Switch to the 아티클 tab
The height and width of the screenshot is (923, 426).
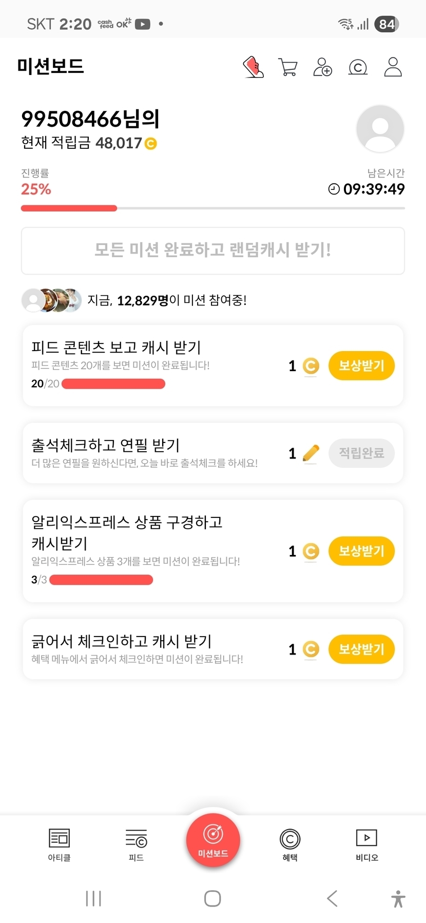tap(59, 844)
